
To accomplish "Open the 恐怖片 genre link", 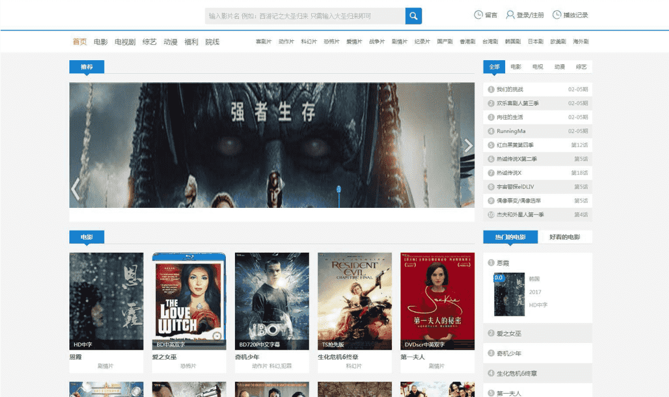I will (329, 41).
